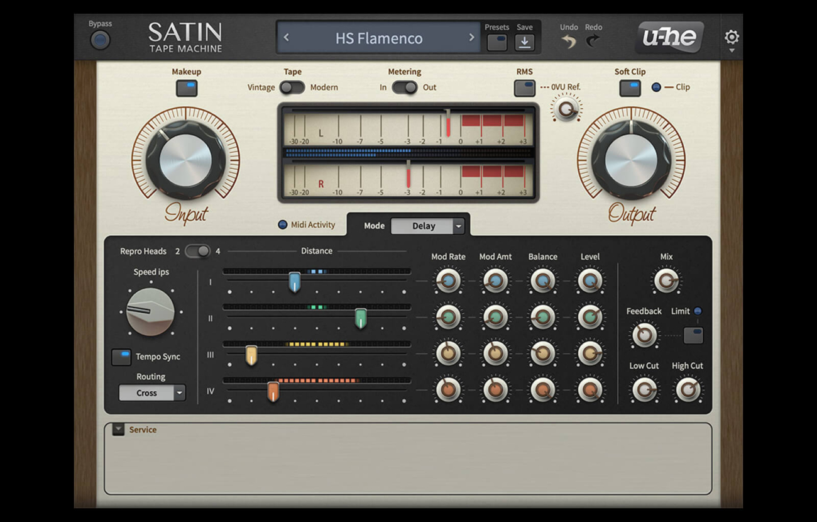The width and height of the screenshot is (817, 522).
Task: Click the large Input knob
Action: coord(185,160)
